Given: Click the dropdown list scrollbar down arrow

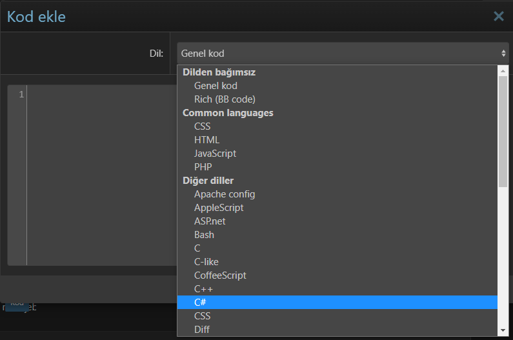Looking at the screenshot, I should pyautogui.click(x=503, y=330).
